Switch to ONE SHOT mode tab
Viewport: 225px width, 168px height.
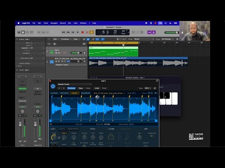click(64, 93)
